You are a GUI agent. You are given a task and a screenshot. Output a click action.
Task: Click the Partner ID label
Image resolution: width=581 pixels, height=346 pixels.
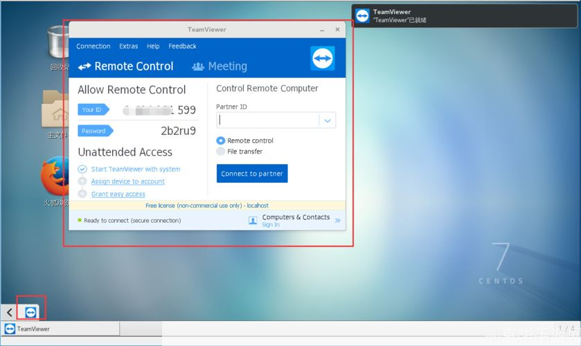point(231,107)
